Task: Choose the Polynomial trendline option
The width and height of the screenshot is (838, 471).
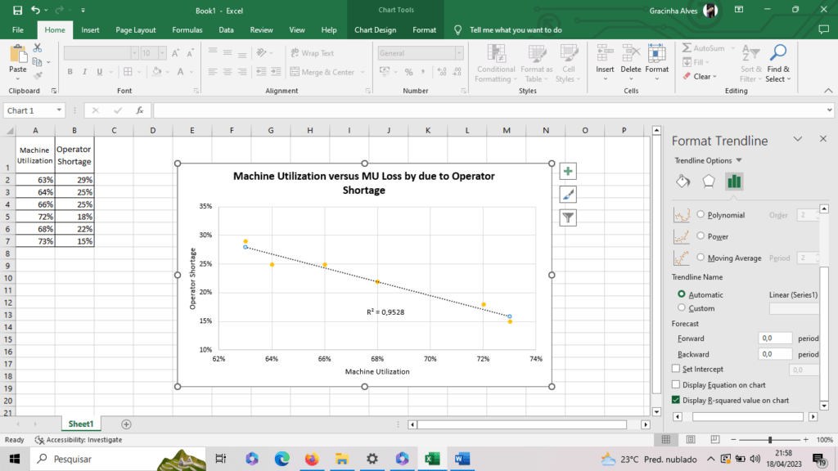Action: click(x=701, y=215)
